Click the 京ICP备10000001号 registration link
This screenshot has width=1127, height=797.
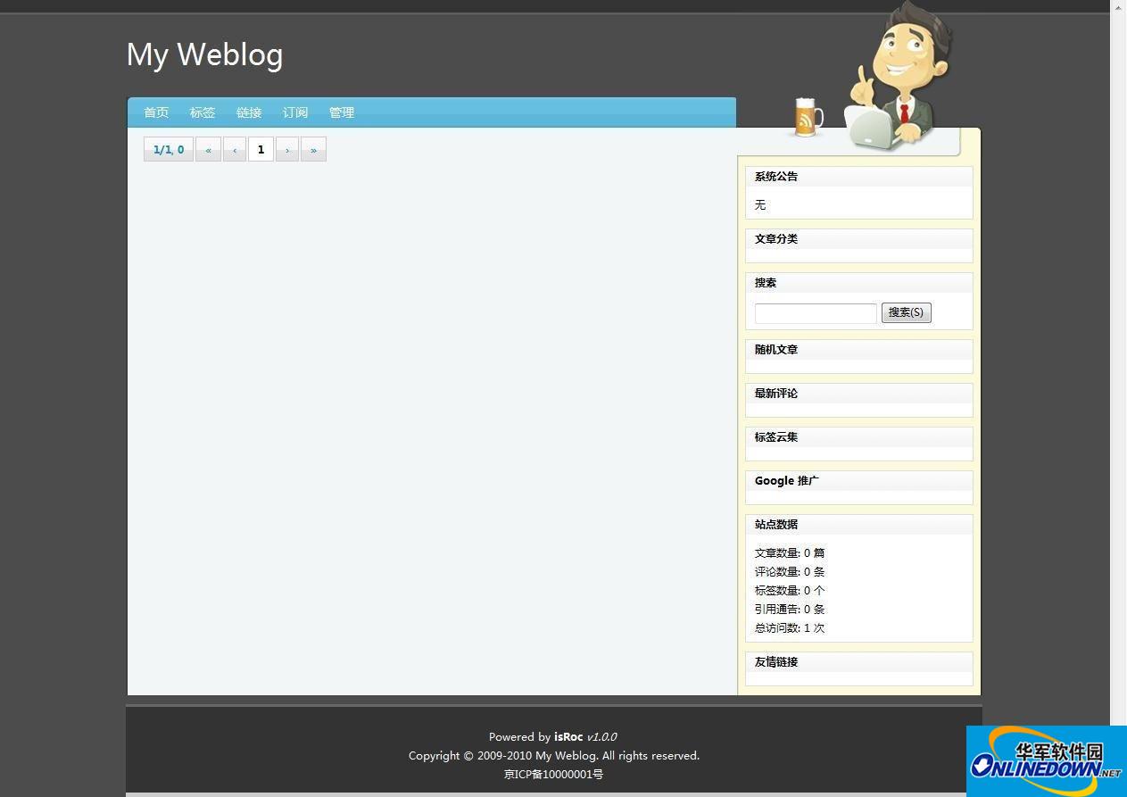tap(553, 774)
